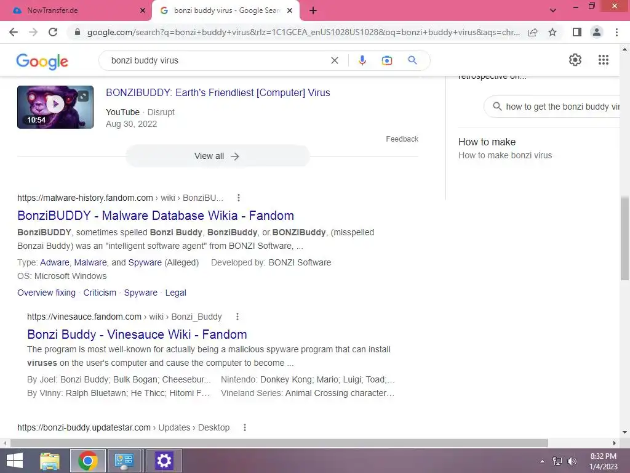Viewport: 630px width, 473px height.
Task: Click the horizontal scrollbar thumb
Action: [279, 443]
